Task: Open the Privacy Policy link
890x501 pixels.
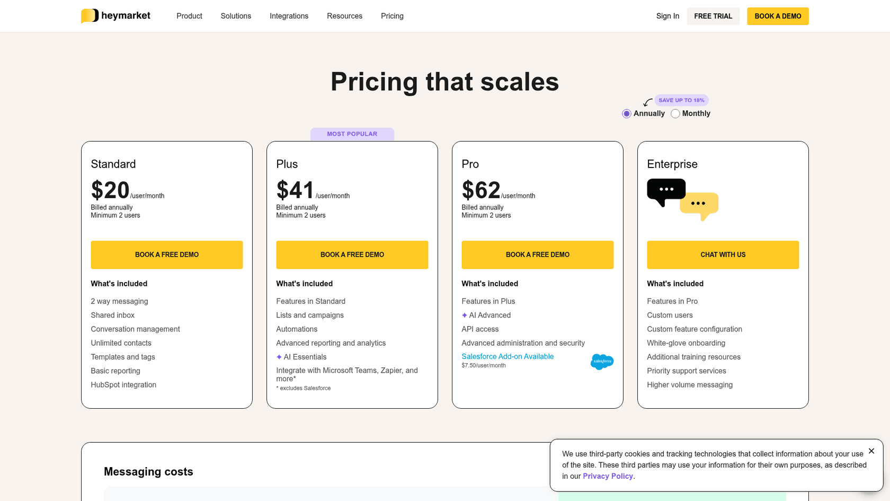Action: [608, 476]
